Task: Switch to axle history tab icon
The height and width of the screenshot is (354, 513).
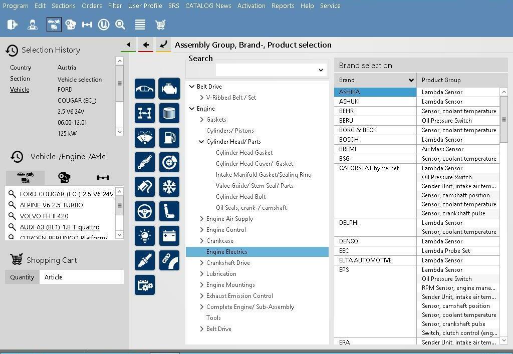Action: click(x=103, y=177)
